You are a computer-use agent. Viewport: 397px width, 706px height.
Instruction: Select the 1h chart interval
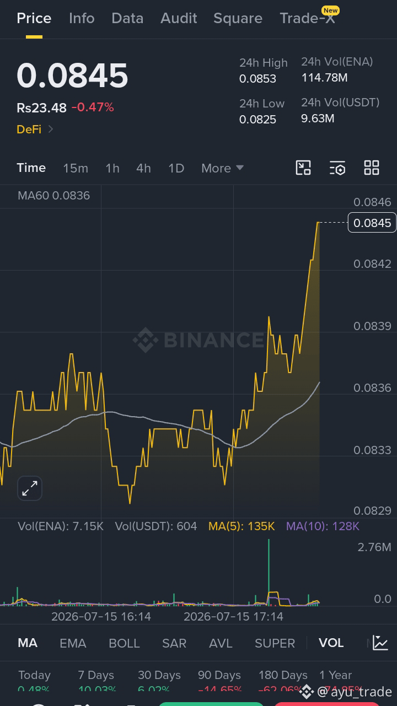(112, 168)
